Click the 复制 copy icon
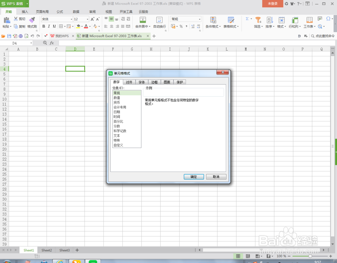 pyautogui.click(x=16, y=26)
